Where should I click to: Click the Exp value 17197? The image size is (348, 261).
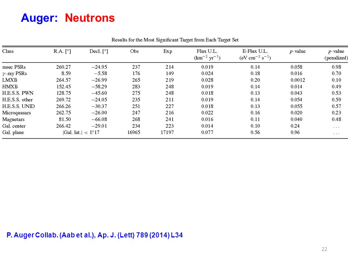(167, 133)
